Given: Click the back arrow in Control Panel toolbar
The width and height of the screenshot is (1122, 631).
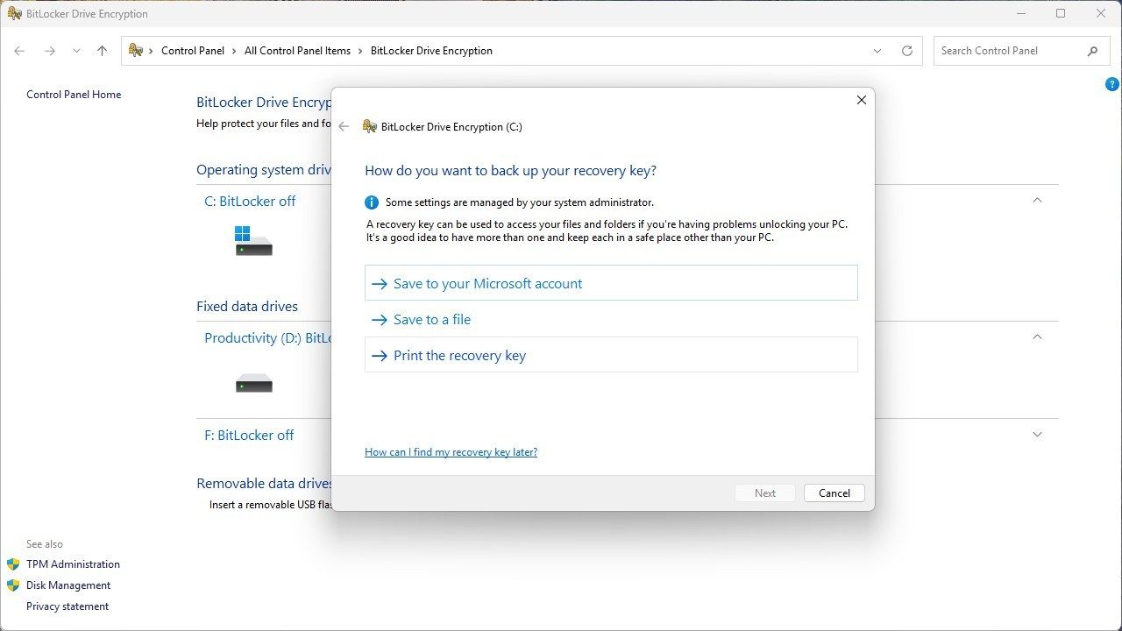Looking at the screenshot, I should click(x=19, y=51).
